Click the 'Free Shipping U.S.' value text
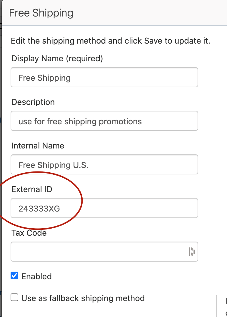227x317 pixels. click(53, 165)
